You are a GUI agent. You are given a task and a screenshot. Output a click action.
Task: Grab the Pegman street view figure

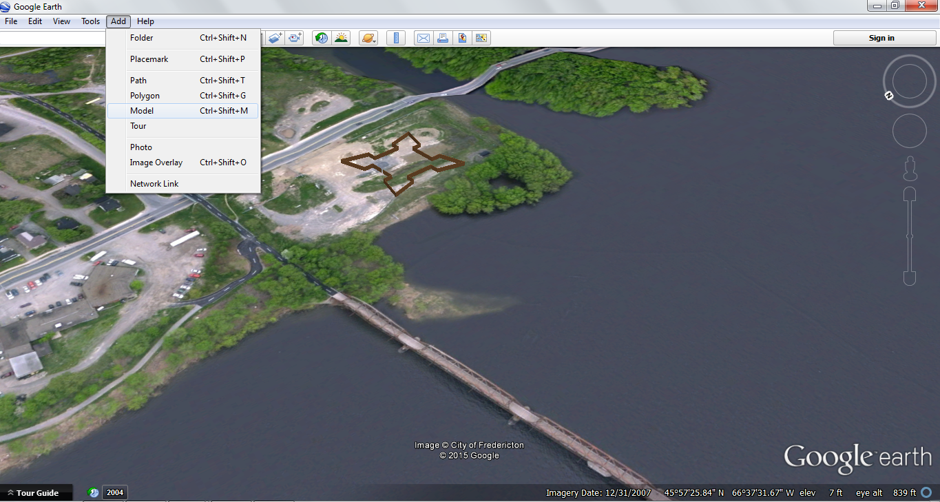click(x=909, y=168)
